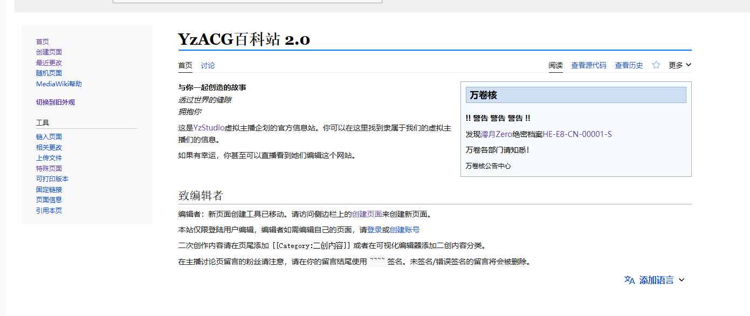
Task: Click the 登录 login link
Action: pyautogui.click(x=374, y=230)
